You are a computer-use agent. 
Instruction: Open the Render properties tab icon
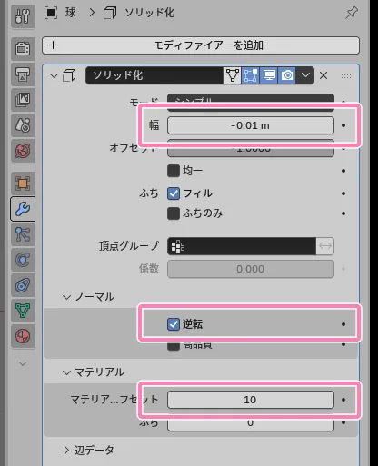[x=23, y=48]
